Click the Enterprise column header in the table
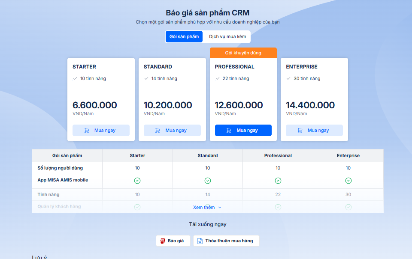This screenshot has width=412, height=259. tap(348, 155)
